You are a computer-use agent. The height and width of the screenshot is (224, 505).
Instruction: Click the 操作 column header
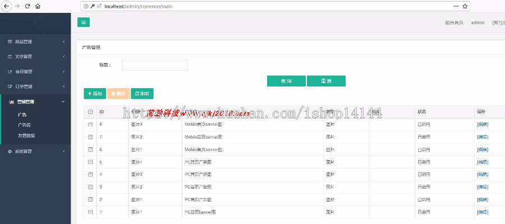click(481, 112)
